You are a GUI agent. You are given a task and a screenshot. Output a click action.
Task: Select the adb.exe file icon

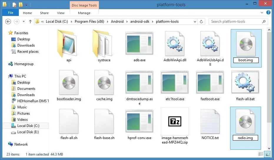coord(139,43)
